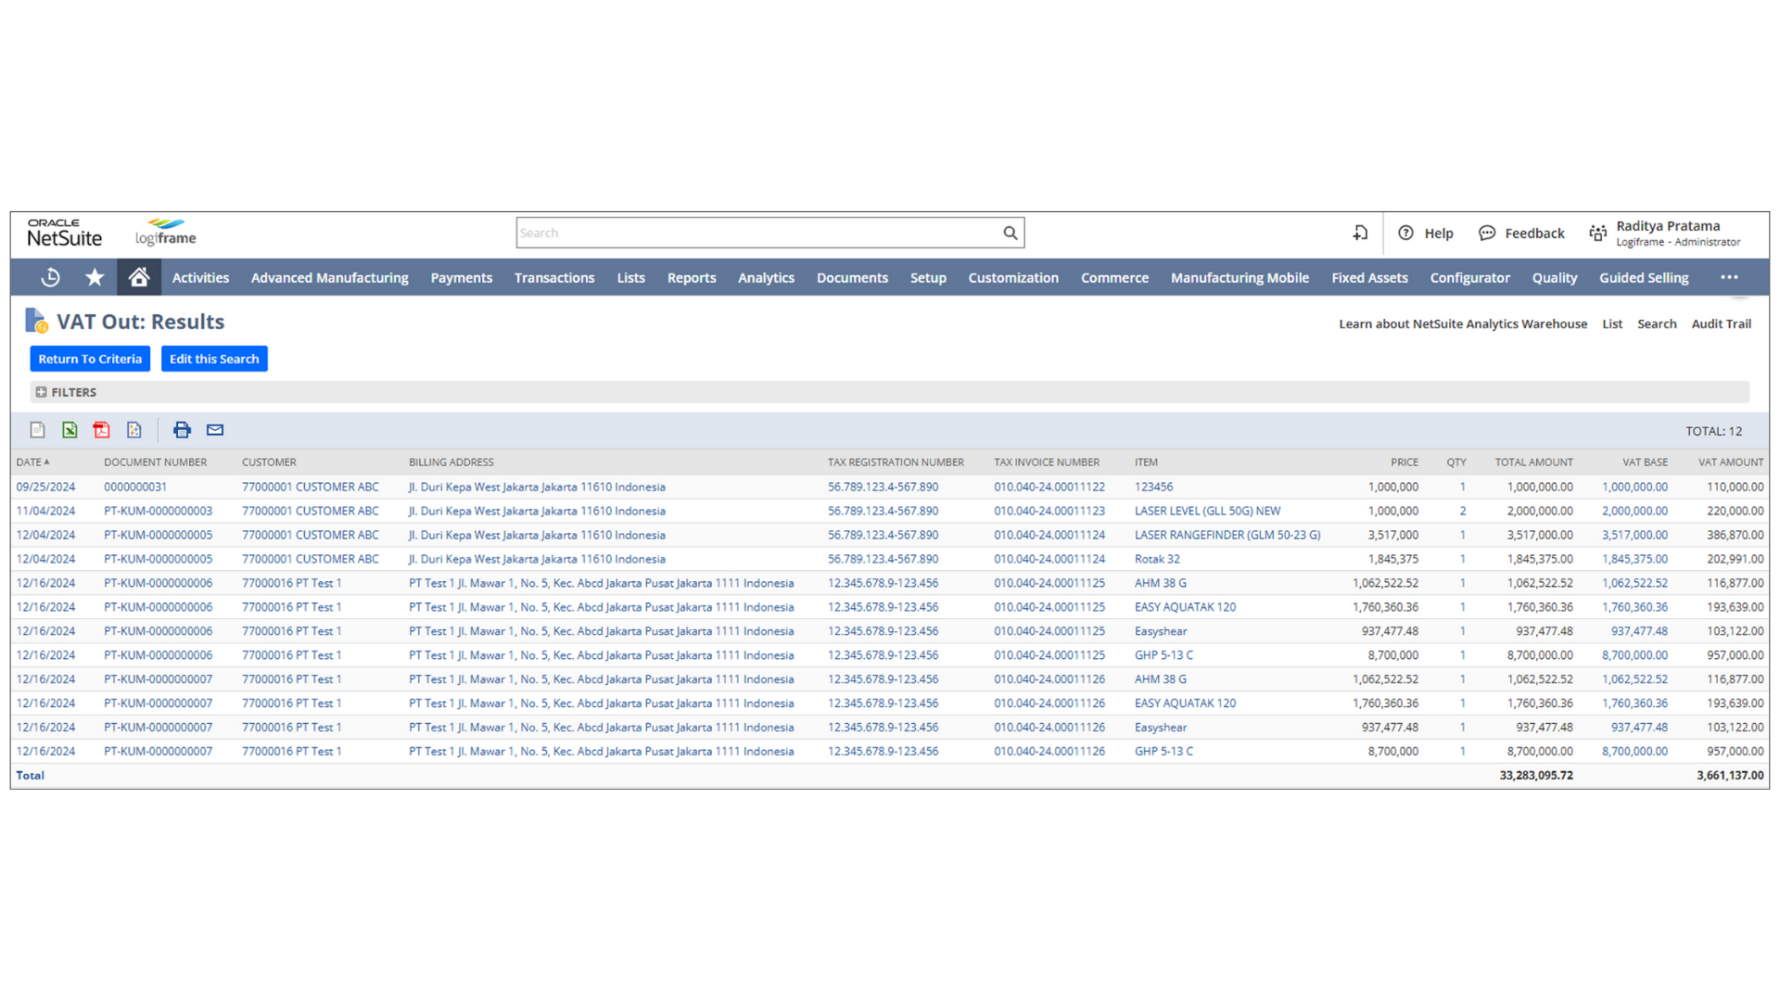Screen dimensions: 1780x1001
Task: Click the fourth export document icon
Action: coord(134,430)
